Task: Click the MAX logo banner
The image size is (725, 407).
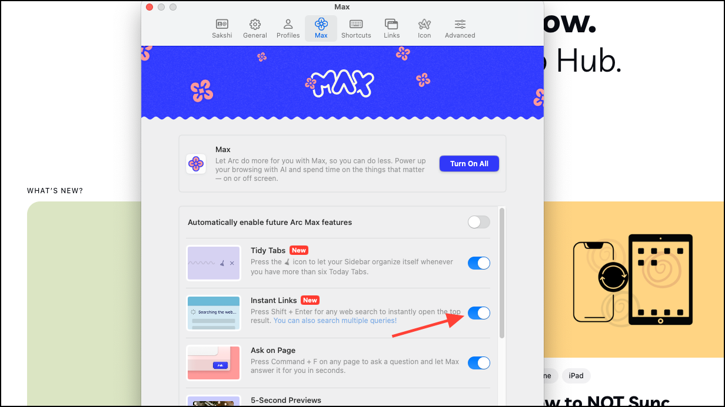Action: [x=342, y=84]
